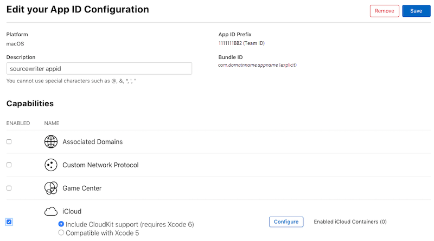Click the Game Center circles icon
Image resolution: width=434 pixels, height=241 pixels.
coord(51,188)
